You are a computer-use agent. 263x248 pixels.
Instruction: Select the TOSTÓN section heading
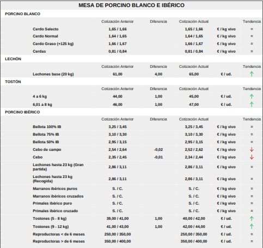(x=13, y=81)
